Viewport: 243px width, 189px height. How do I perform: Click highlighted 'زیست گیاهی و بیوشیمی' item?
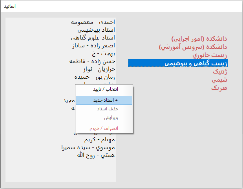(178, 63)
